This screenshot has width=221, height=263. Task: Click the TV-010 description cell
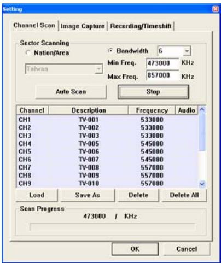[x=89, y=183]
